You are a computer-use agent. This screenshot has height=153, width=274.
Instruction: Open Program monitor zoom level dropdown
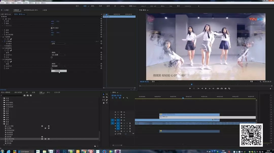[x=155, y=82]
